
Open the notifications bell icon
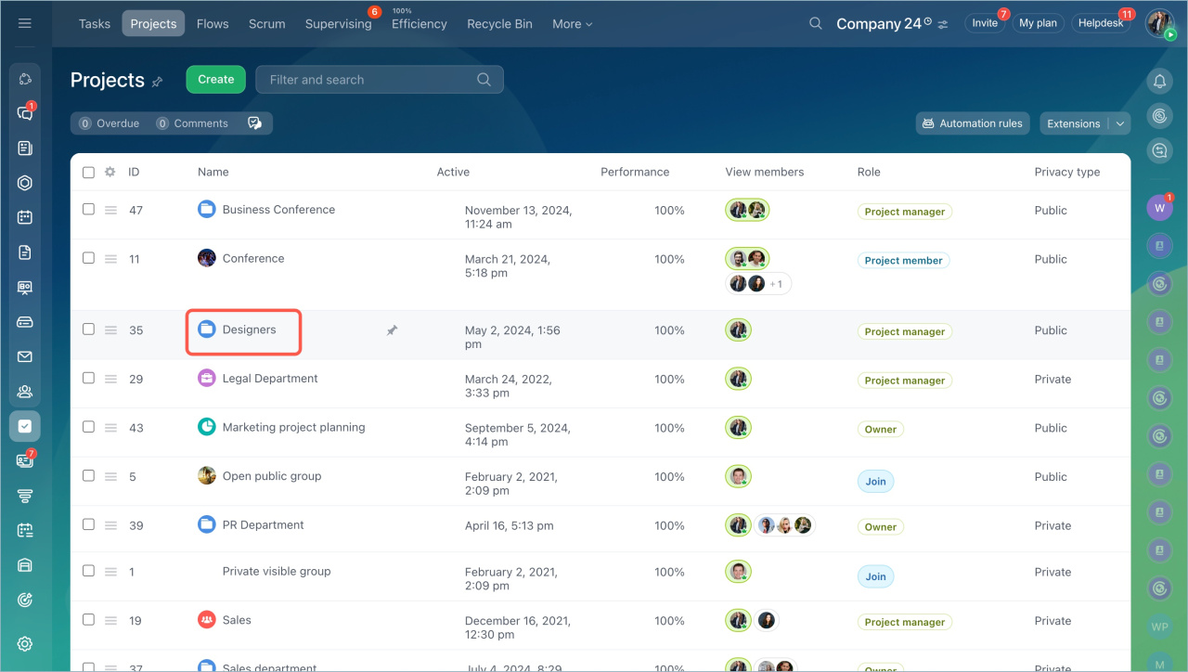click(1159, 82)
